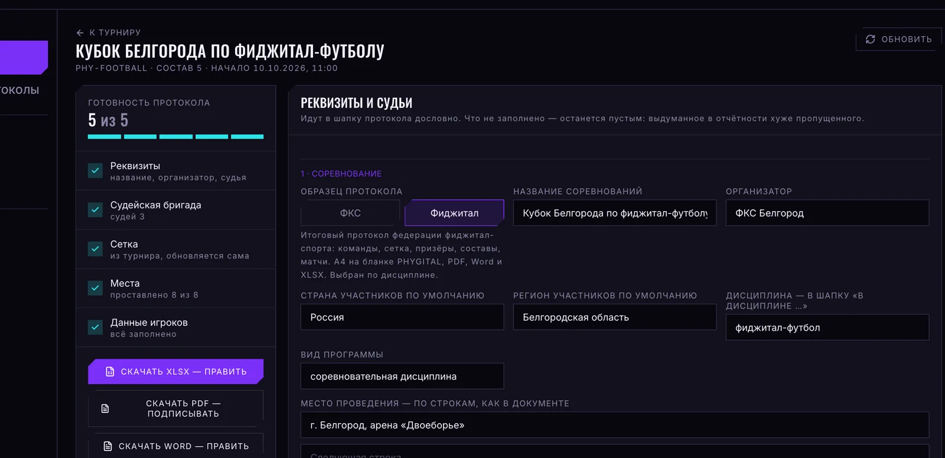Click the «1 · Соревнование» section heading
The image size is (945, 458).
[x=341, y=174]
